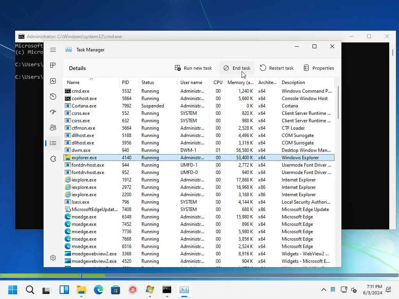Open the Users page icon

tap(53, 128)
